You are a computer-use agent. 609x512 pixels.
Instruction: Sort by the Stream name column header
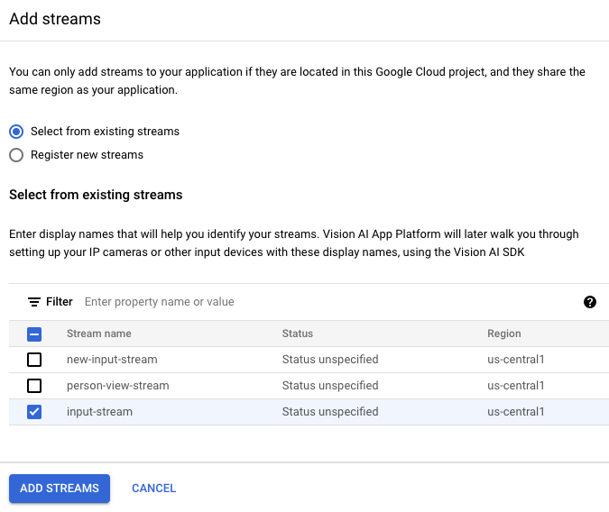point(99,334)
